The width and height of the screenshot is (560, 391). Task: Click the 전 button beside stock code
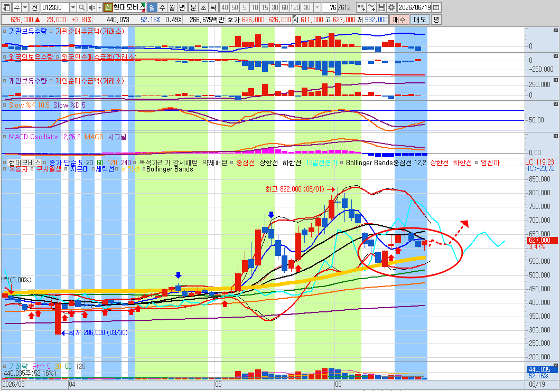(x=34, y=7)
